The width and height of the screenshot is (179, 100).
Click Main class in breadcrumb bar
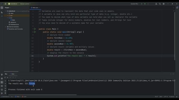pyautogui.click(x=18, y=97)
